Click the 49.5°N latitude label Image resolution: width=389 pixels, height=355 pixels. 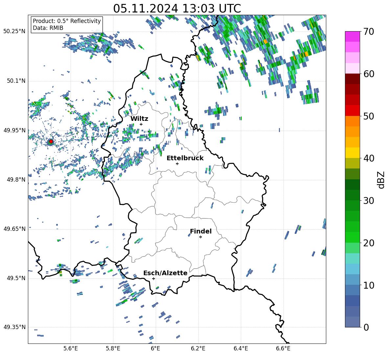coord(16,278)
